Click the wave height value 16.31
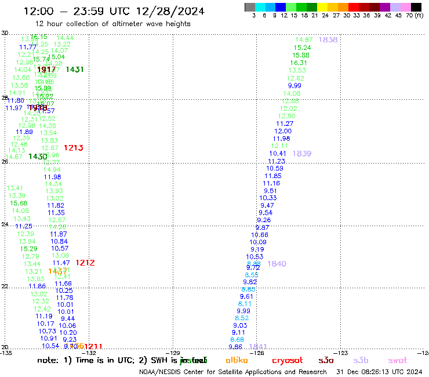Image resolution: width=429 pixels, height=377 pixels. [x=299, y=63]
